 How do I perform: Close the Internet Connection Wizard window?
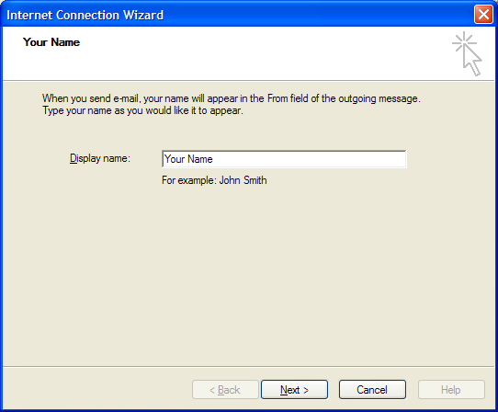click(483, 15)
